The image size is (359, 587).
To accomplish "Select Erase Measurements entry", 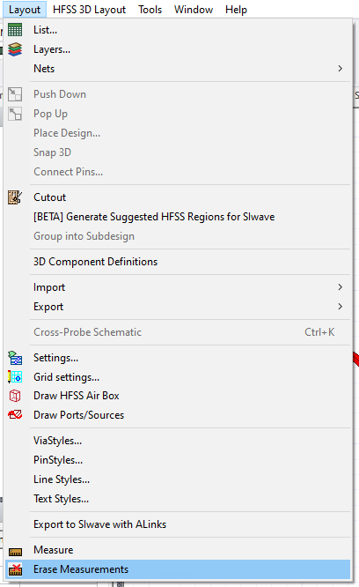I will [178, 569].
